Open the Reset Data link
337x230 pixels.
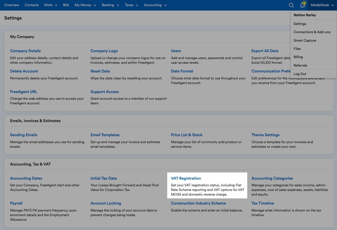pos(100,71)
